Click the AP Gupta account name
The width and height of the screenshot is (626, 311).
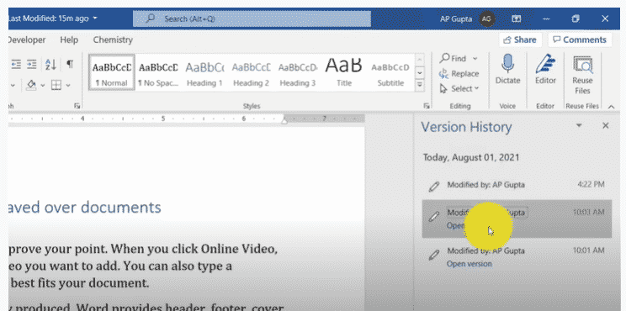coord(455,18)
